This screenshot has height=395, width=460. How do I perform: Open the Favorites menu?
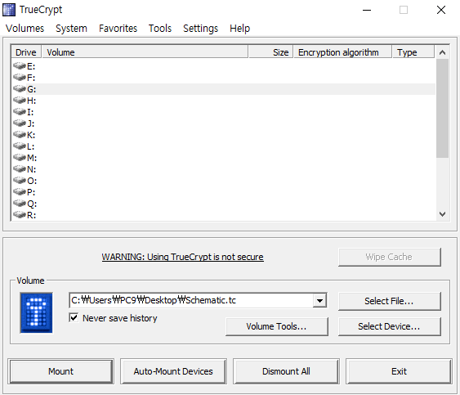(x=118, y=29)
